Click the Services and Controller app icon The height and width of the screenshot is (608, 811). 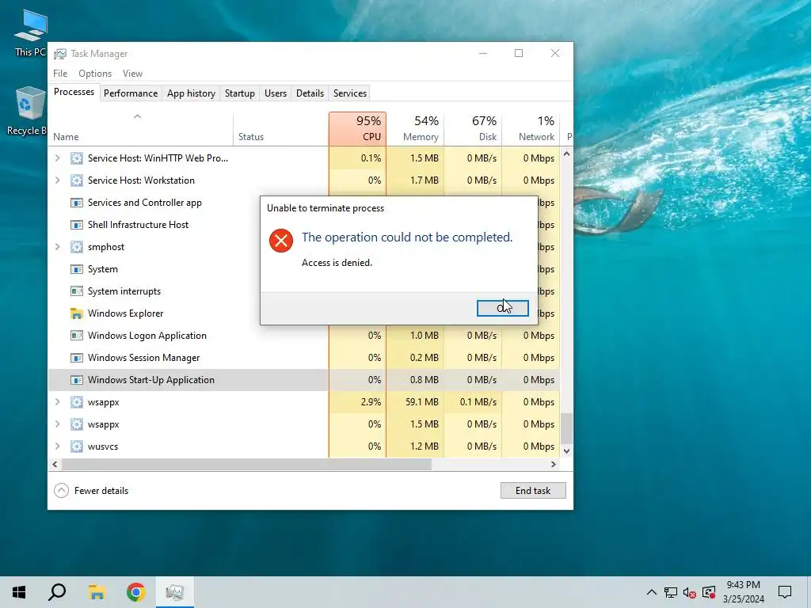[77, 203]
